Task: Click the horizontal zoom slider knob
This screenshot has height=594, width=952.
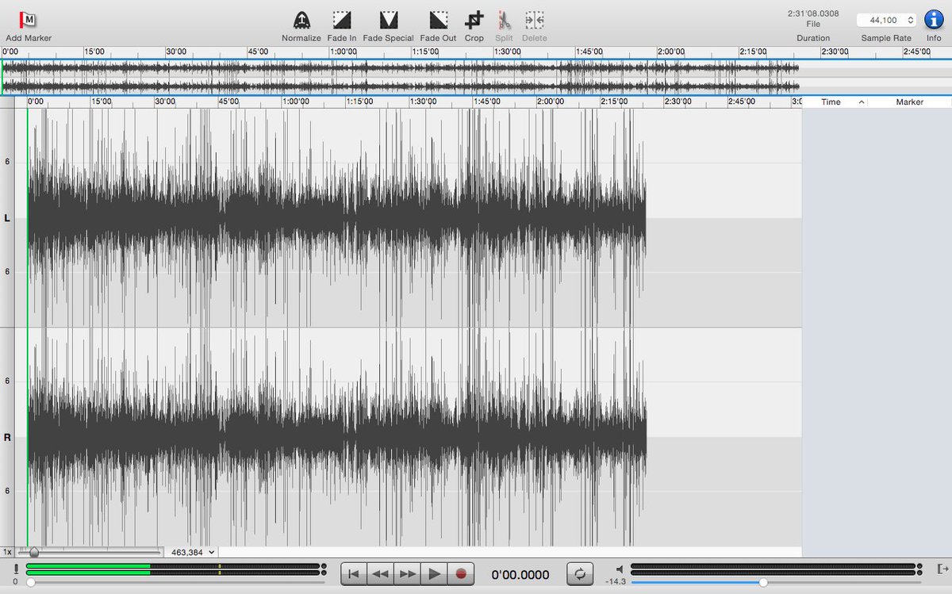Action: tap(33, 552)
